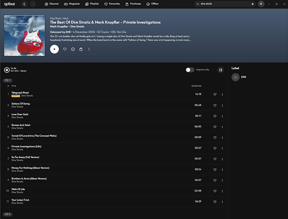The height and width of the screenshot is (219, 288).
Task: Navigate back with the left arrow button
Action: [x=24, y=4]
